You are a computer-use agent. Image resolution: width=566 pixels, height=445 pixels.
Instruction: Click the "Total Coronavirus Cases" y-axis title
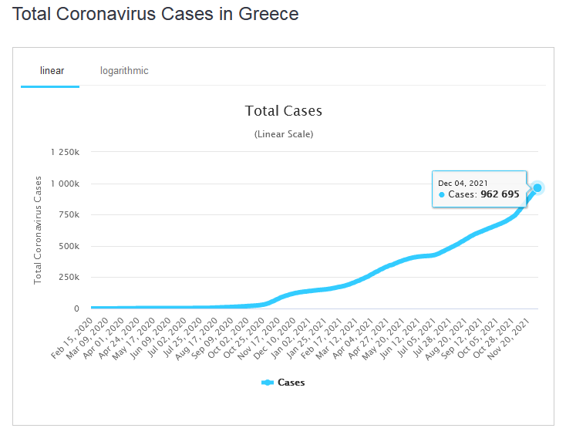[38, 230]
